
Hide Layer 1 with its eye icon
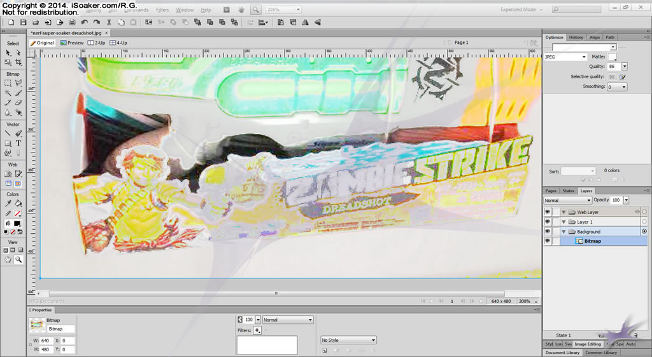[x=547, y=222]
